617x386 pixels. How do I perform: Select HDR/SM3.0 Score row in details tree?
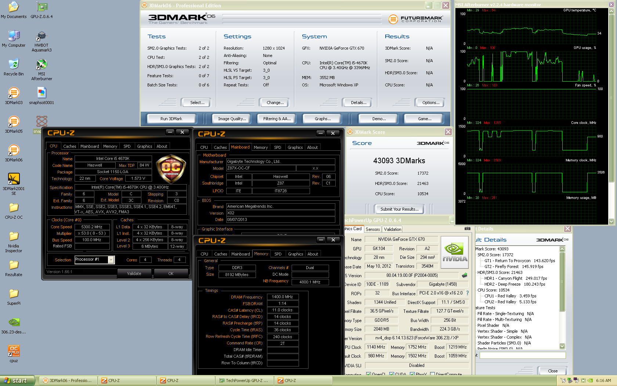point(500,272)
